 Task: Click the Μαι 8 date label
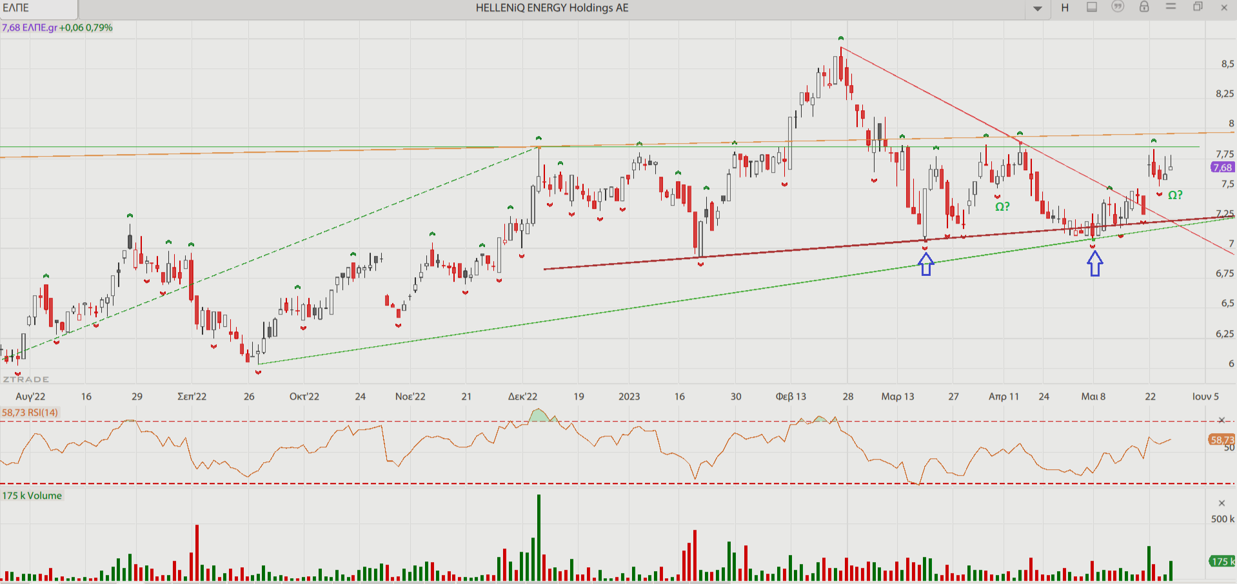point(1093,396)
